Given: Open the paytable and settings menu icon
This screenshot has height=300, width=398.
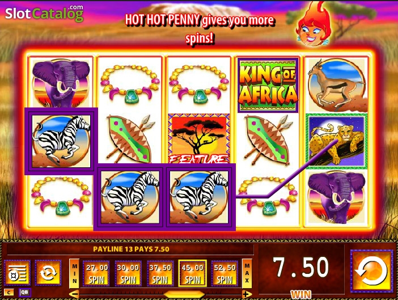Looking at the screenshot, I should tap(17, 273).
